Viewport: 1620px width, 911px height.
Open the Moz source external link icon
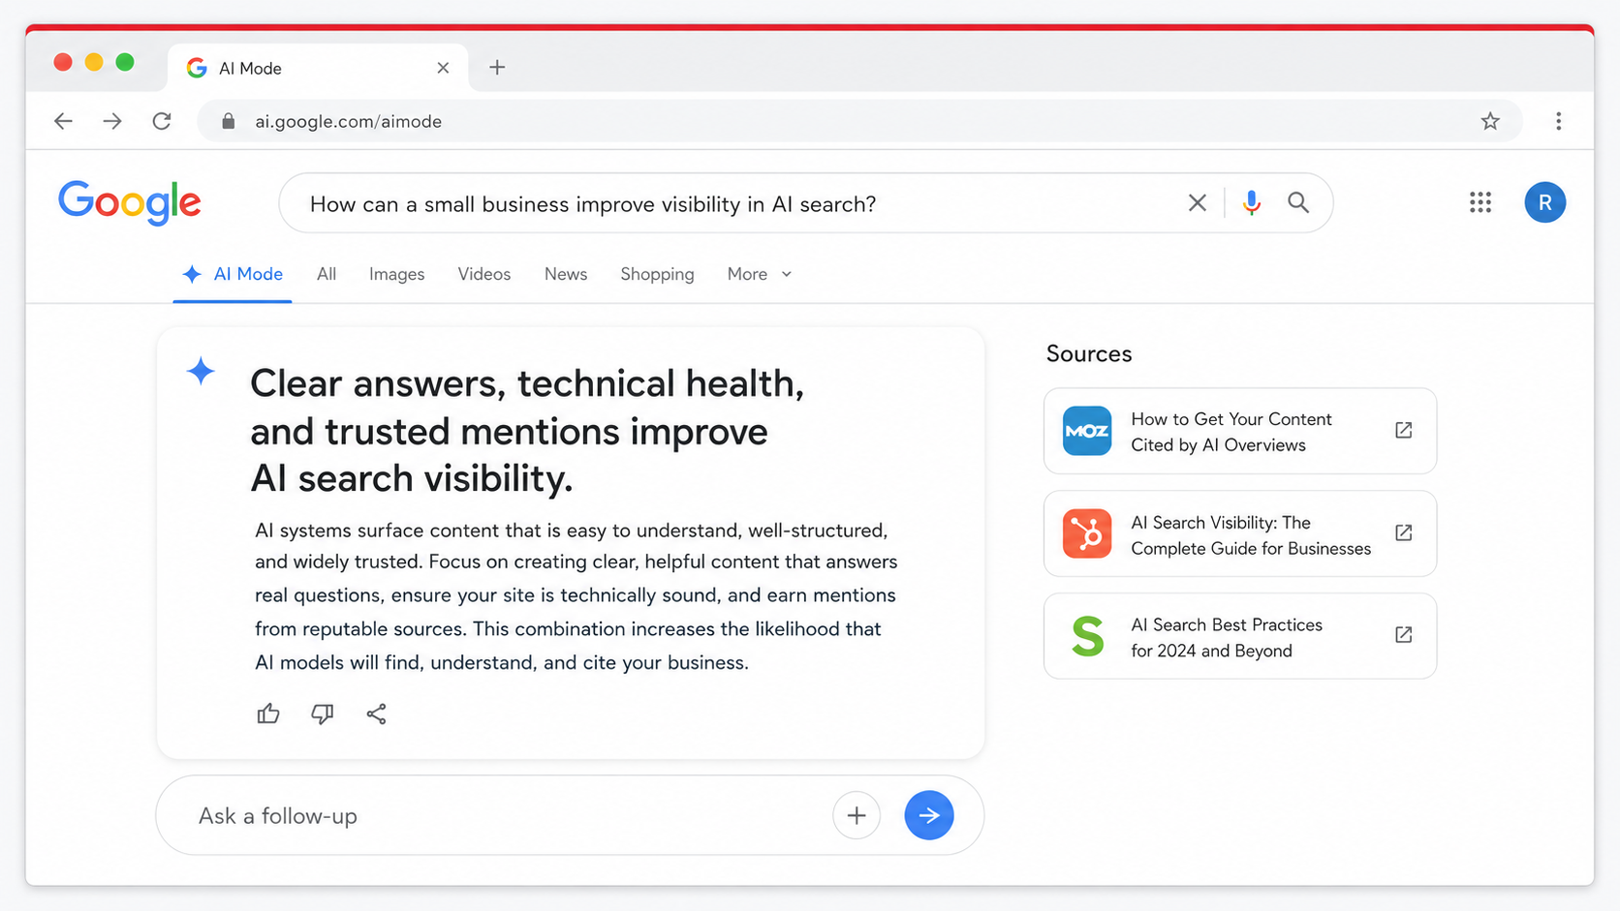pos(1403,430)
